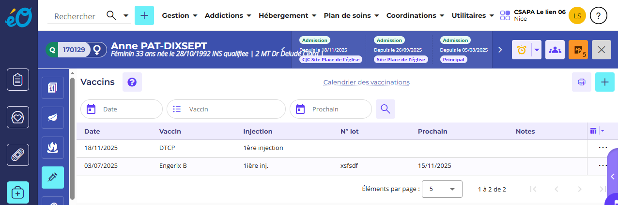Open the table columns selector dropdown

[597, 131]
